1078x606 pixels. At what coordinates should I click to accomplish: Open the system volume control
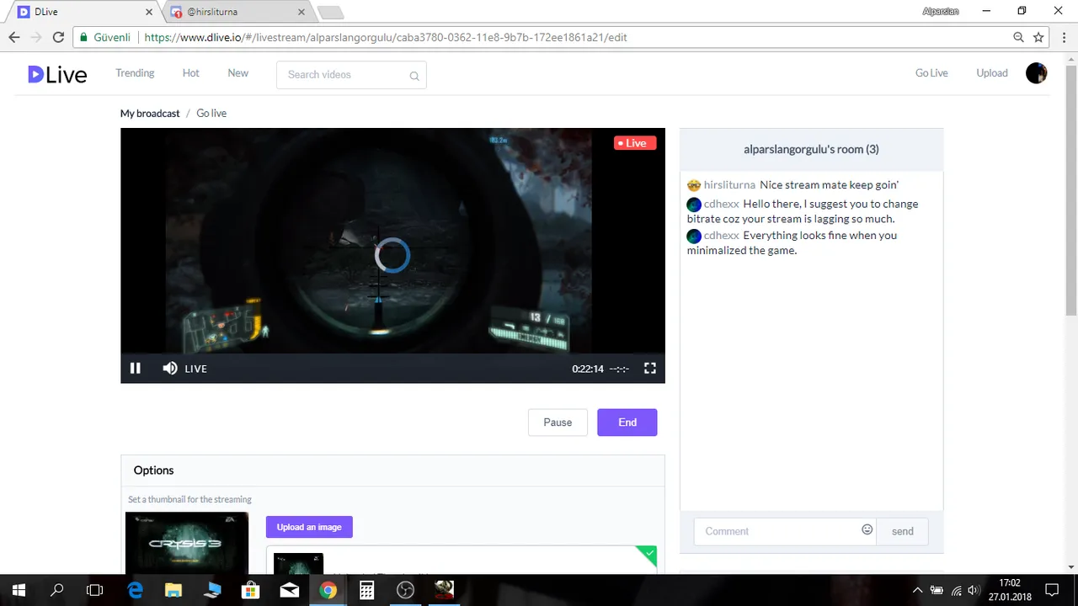[x=974, y=590]
